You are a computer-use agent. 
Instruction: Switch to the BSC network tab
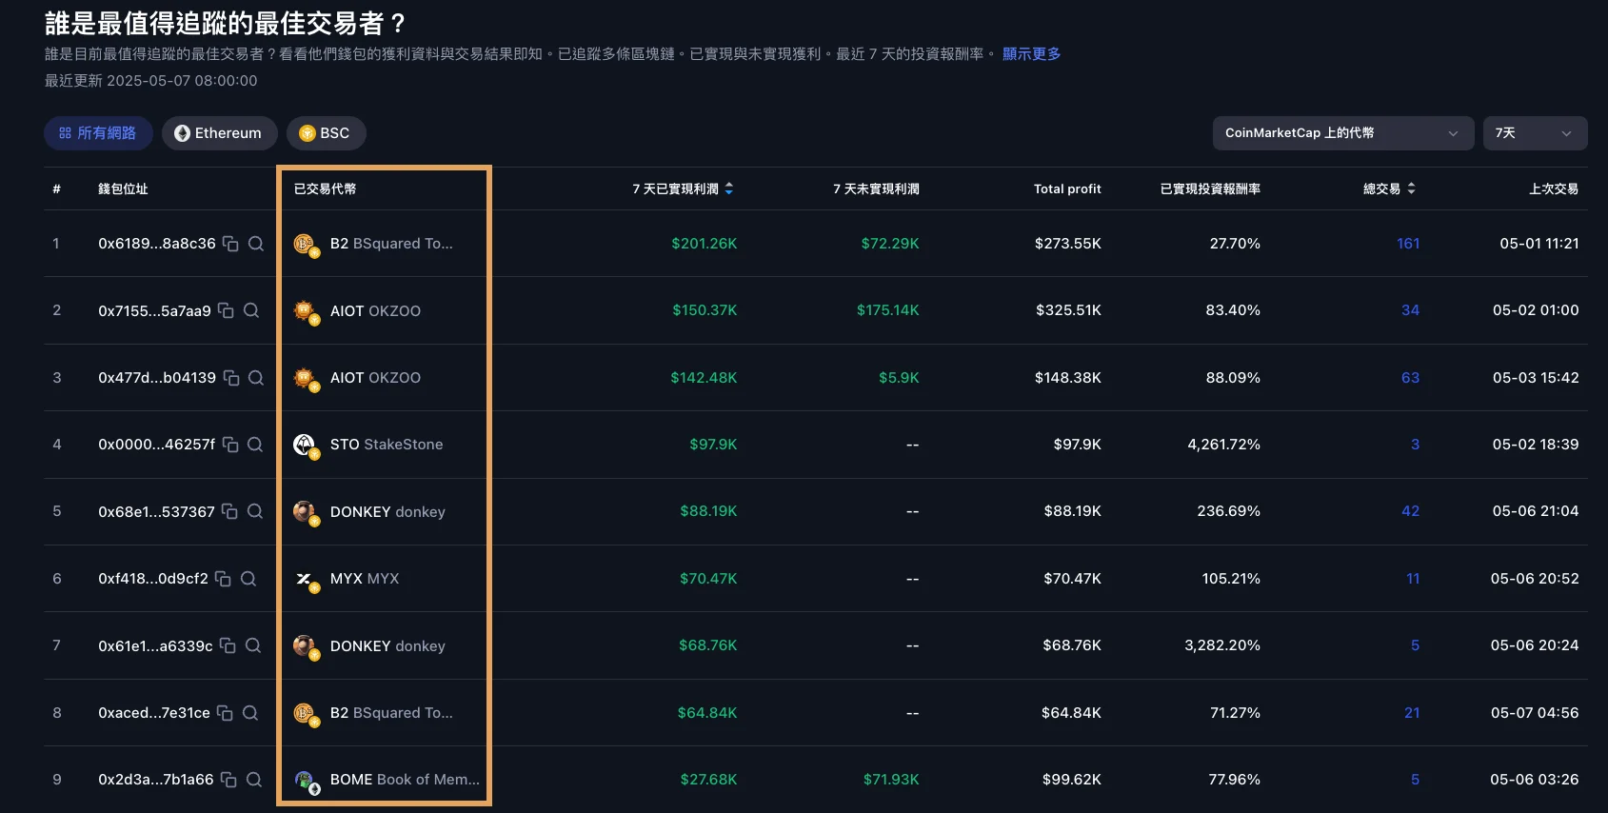[x=327, y=133]
